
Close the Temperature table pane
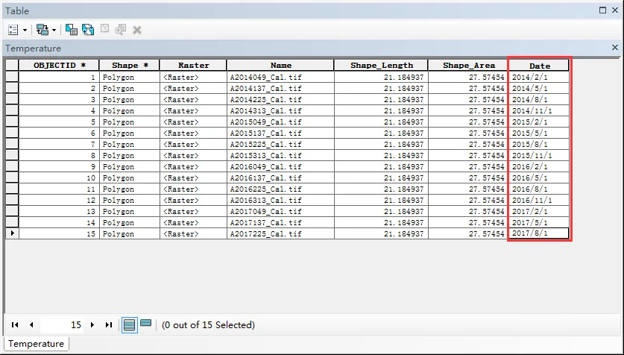point(615,48)
